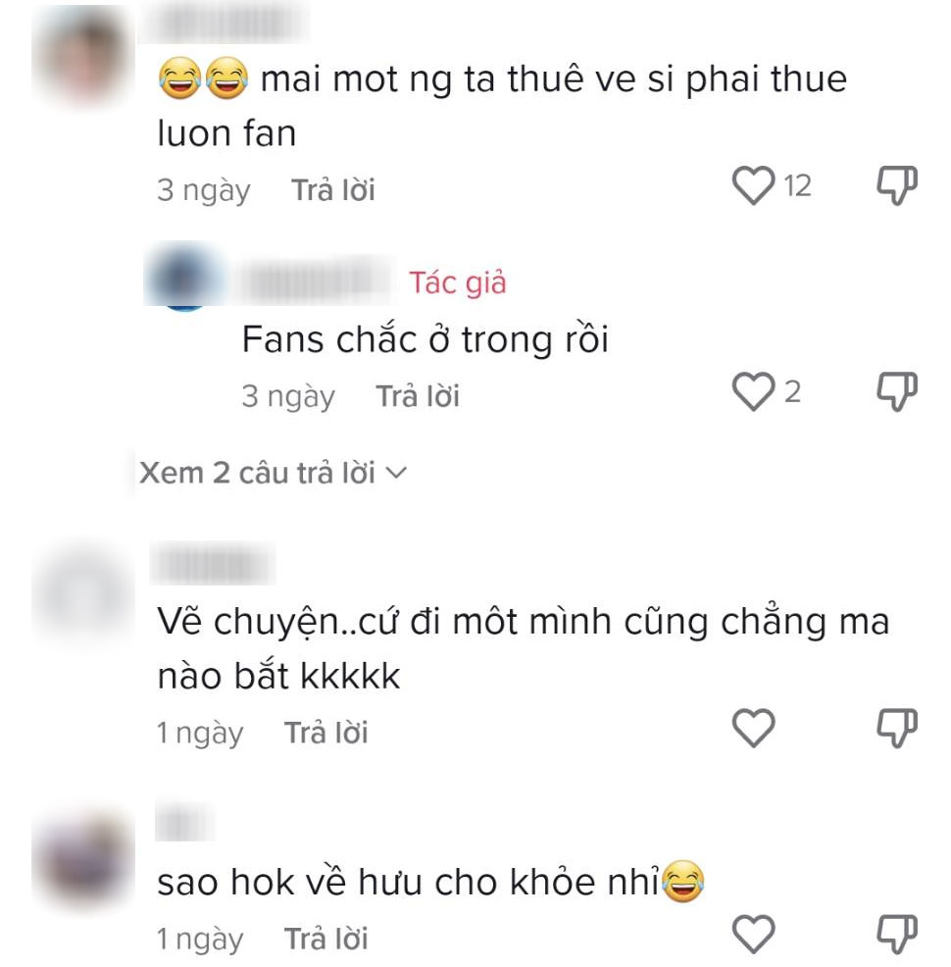Dislike the comment with 12 likes
This screenshot has width=951, height=967.
pos(897,185)
